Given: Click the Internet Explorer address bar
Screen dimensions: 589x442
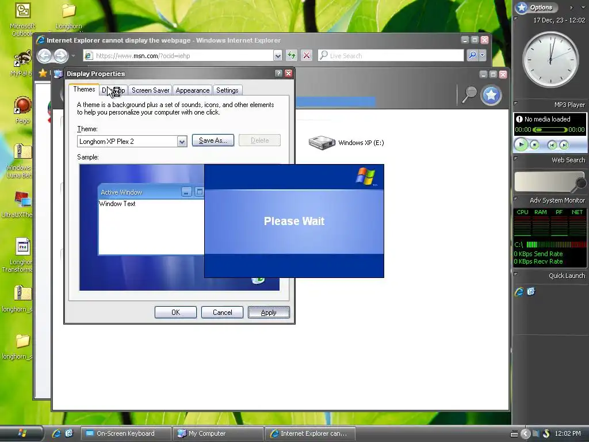Looking at the screenshot, I should coord(178,56).
